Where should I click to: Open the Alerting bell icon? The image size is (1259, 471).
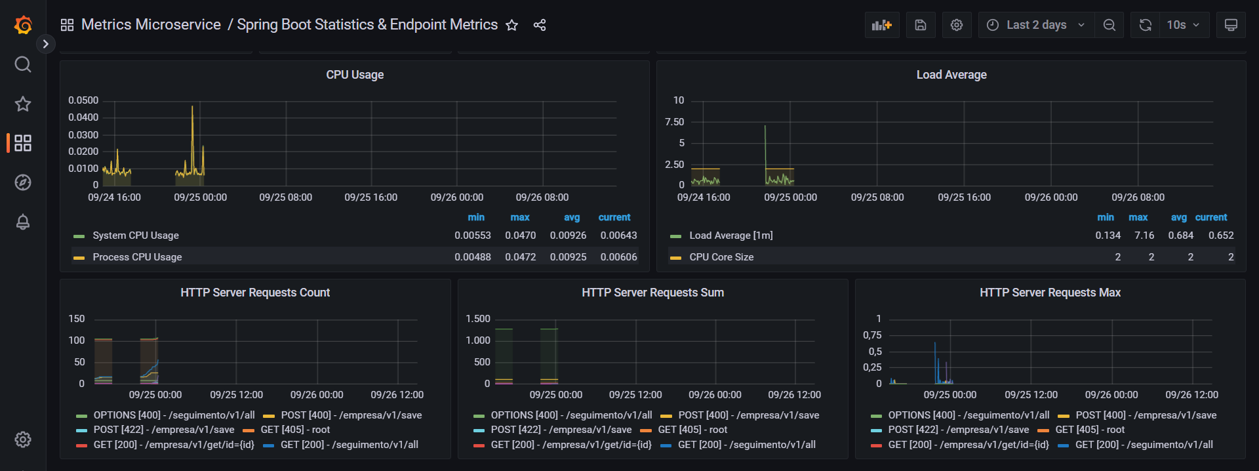tap(23, 222)
